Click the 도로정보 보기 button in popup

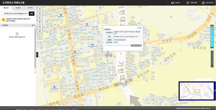136,45
